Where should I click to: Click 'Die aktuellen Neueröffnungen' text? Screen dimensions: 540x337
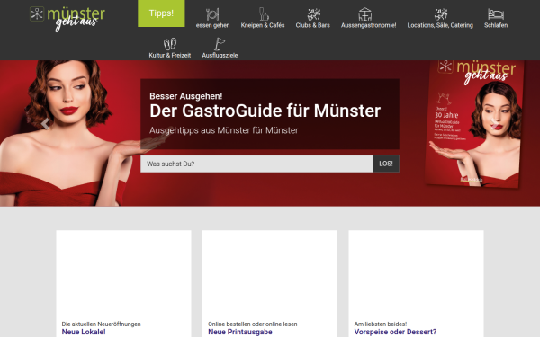coord(101,324)
